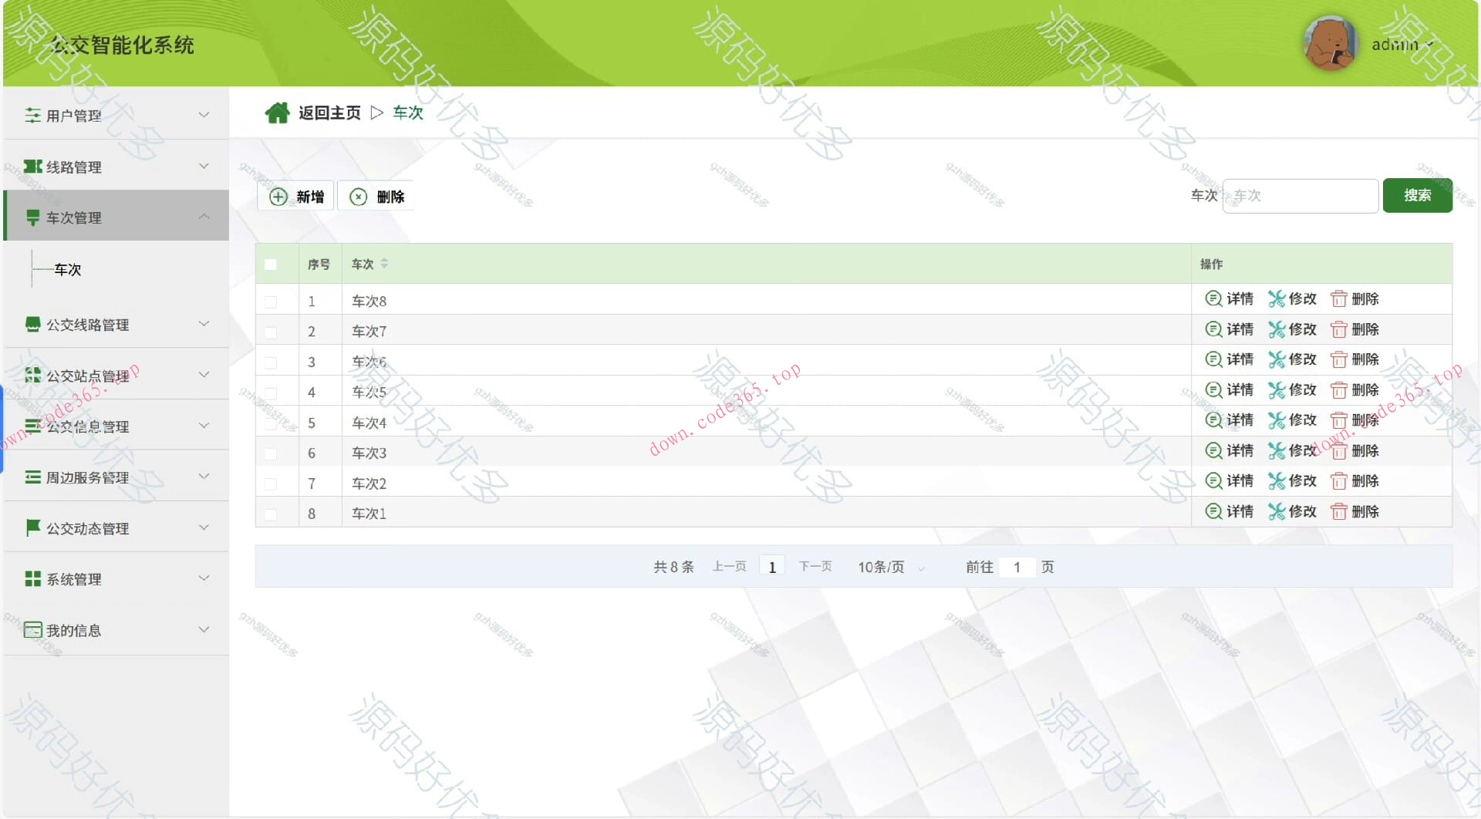Viewport: 1481px width, 819px height.
Task: Click the 线路管理 sidebar icon
Action: [x=32, y=166]
